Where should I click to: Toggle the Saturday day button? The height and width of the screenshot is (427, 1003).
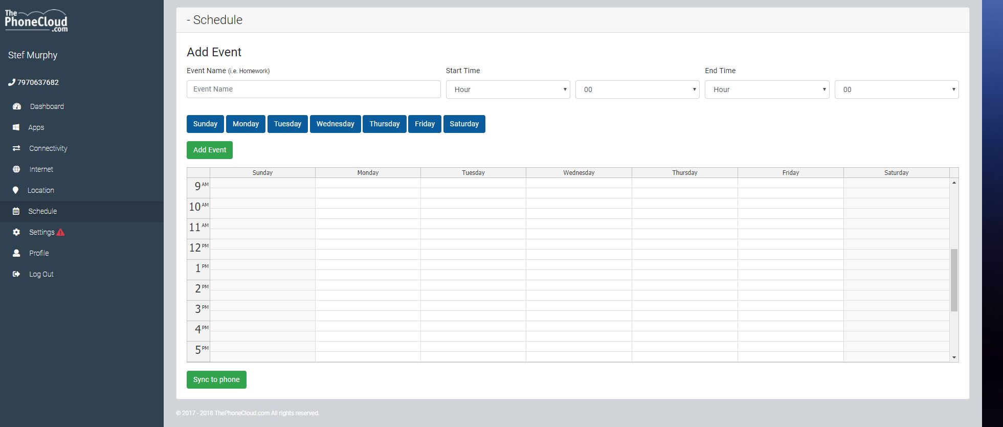[464, 124]
